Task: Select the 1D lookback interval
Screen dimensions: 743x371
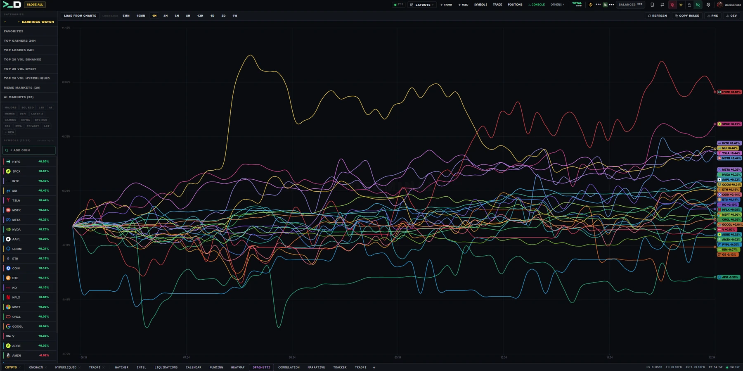Action: (212, 16)
